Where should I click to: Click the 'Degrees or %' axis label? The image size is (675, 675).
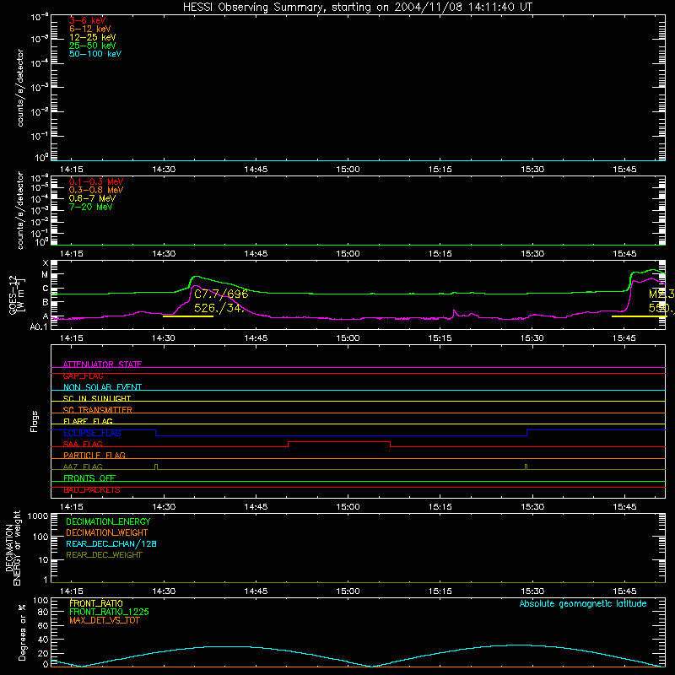(x=23, y=632)
